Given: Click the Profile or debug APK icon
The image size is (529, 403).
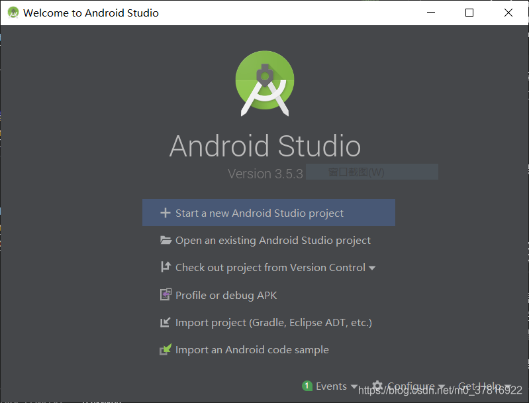Looking at the screenshot, I should (166, 294).
